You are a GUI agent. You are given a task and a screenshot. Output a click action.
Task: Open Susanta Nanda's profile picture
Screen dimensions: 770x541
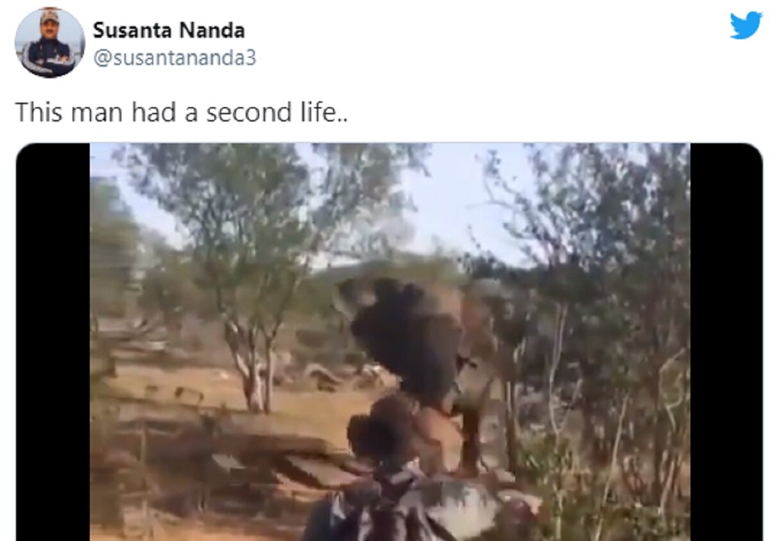coord(49,42)
